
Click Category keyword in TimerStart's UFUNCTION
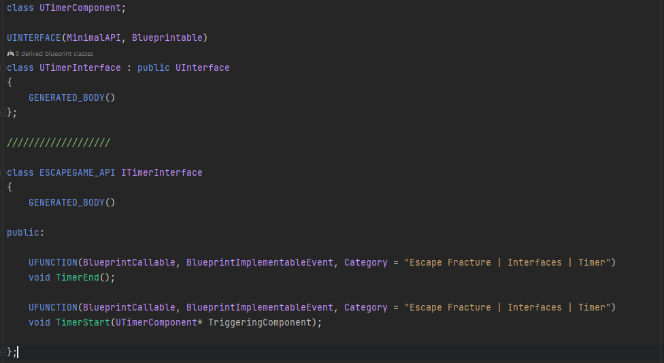[x=366, y=307]
